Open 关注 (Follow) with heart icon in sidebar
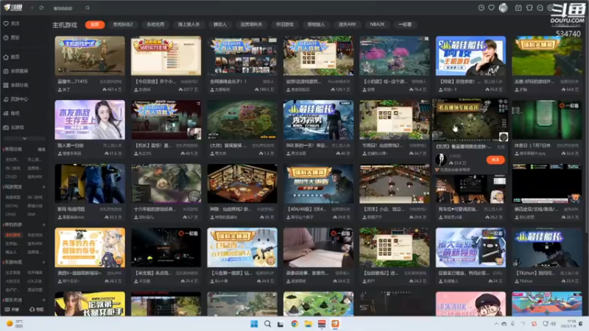 (x=12, y=24)
